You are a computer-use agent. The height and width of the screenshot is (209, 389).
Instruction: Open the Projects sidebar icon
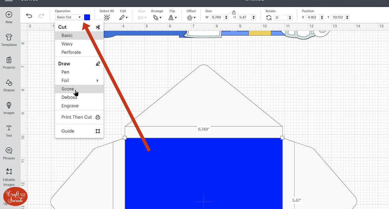click(x=9, y=60)
